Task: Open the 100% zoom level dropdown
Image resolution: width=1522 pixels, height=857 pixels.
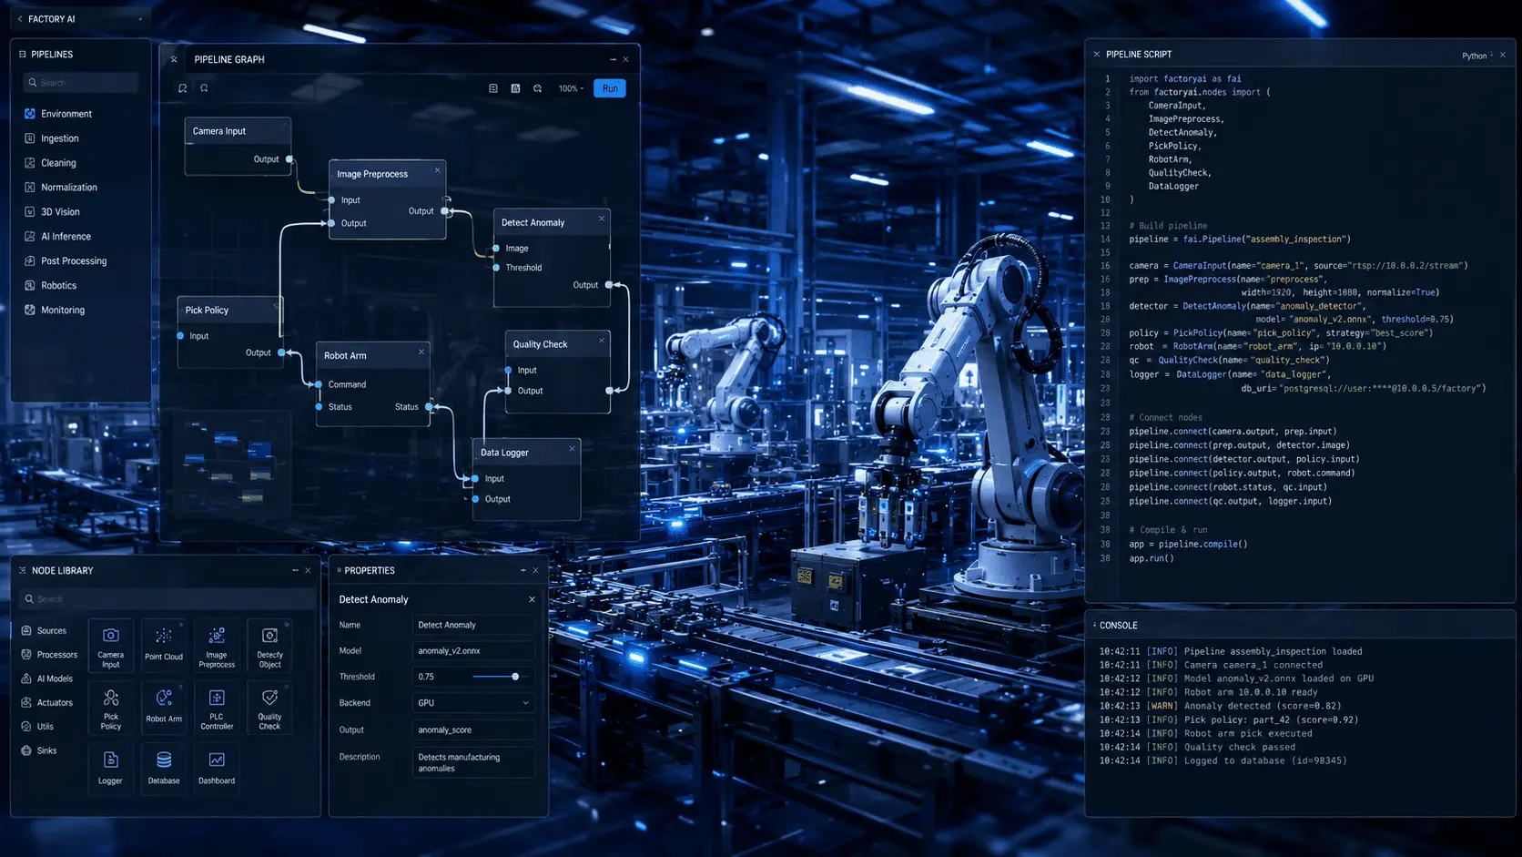Action: pos(571,88)
